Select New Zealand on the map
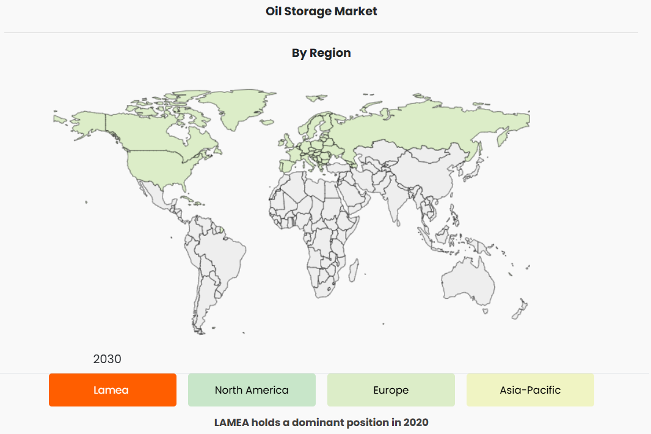This screenshot has width=651, height=434. coord(519,309)
